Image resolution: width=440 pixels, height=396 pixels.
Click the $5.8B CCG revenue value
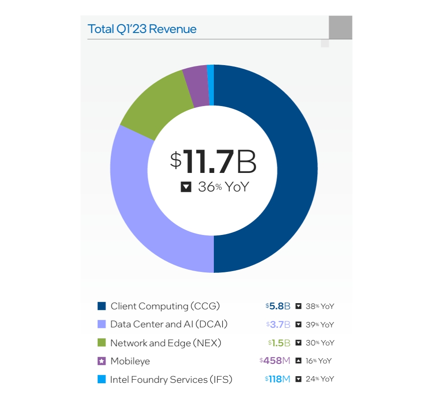click(277, 306)
